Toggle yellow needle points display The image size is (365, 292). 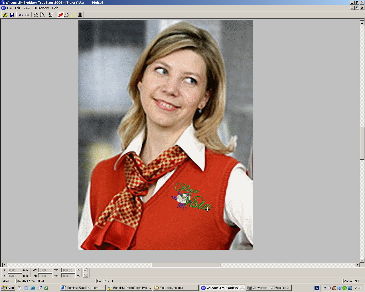click(x=73, y=15)
